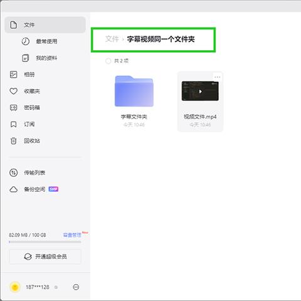Image resolution: width=301 pixels, height=301 pixels.
Task: Open the 相册 album icon
Action: coord(14,75)
